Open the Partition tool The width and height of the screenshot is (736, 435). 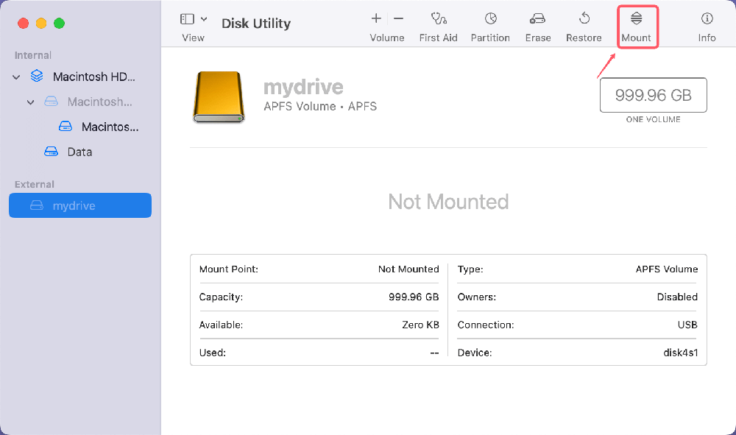point(490,20)
